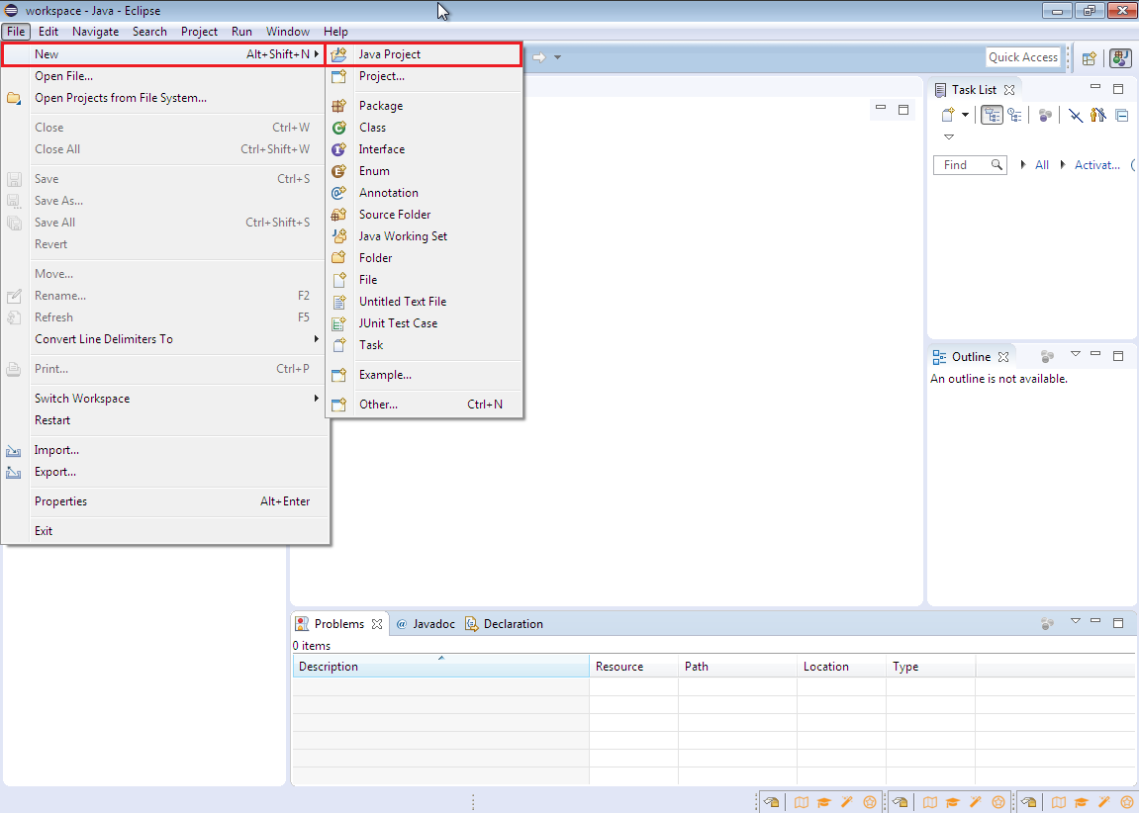Viewport: 1139px width, 813px height.
Task: Click the All link in Task List
Action: 1042,165
